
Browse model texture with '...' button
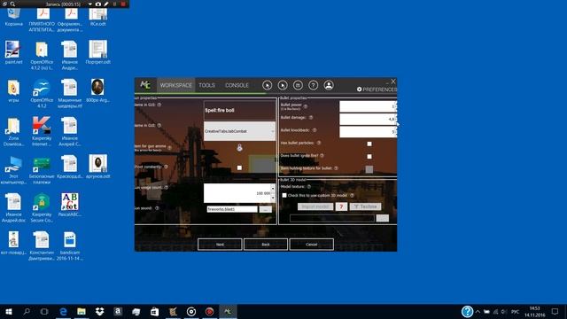point(382,218)
